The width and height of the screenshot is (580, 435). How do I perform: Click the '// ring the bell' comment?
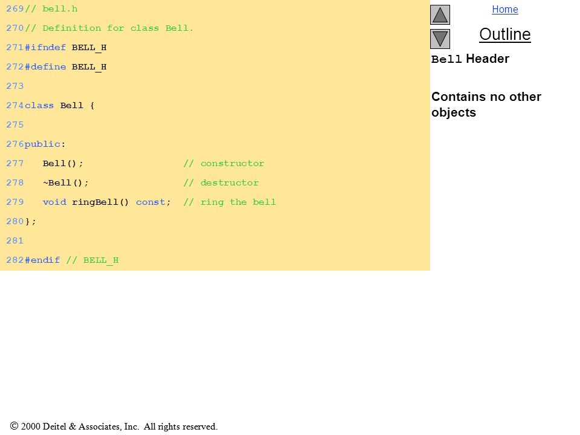[230, 202]
